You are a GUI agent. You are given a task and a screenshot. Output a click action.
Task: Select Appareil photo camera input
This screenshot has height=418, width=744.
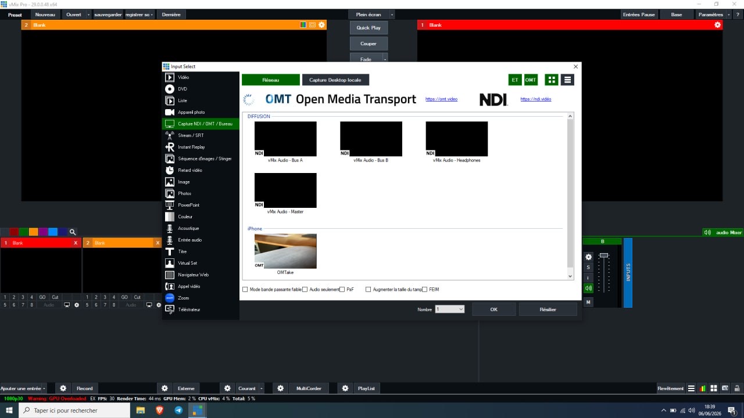click(x=201, y=112)
